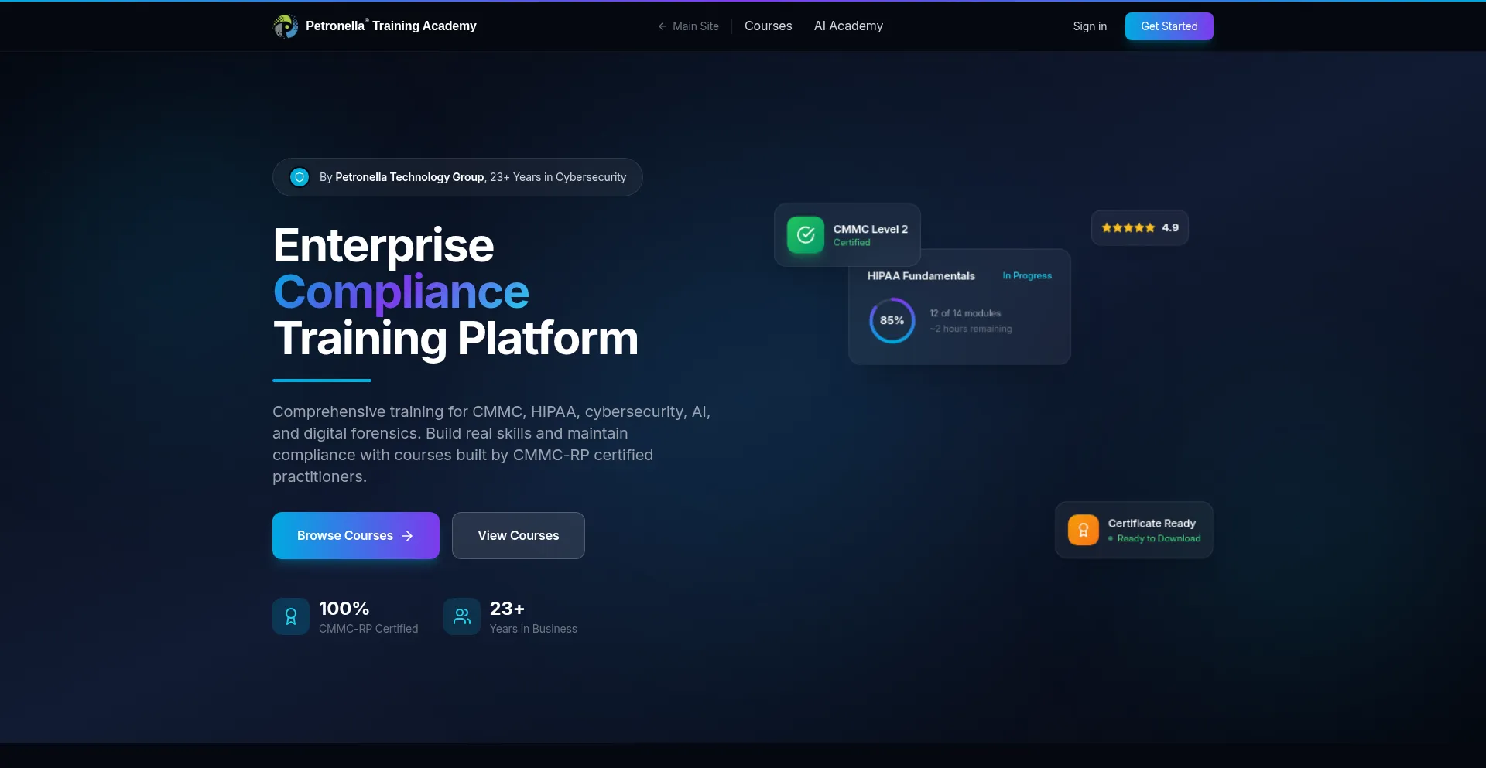Click the Browse Courses button
This screenshot has width=1486, height=768.
356,535
